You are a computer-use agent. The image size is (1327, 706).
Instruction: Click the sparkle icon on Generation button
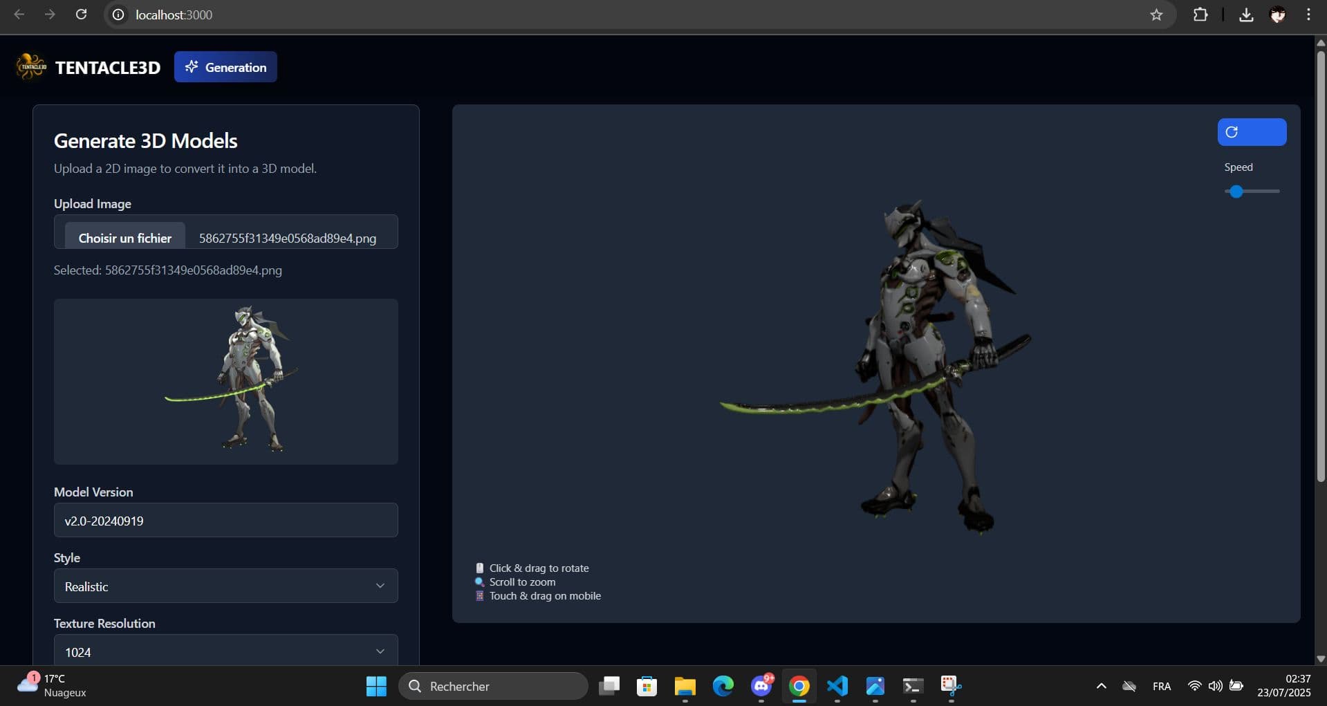[192, 66]
